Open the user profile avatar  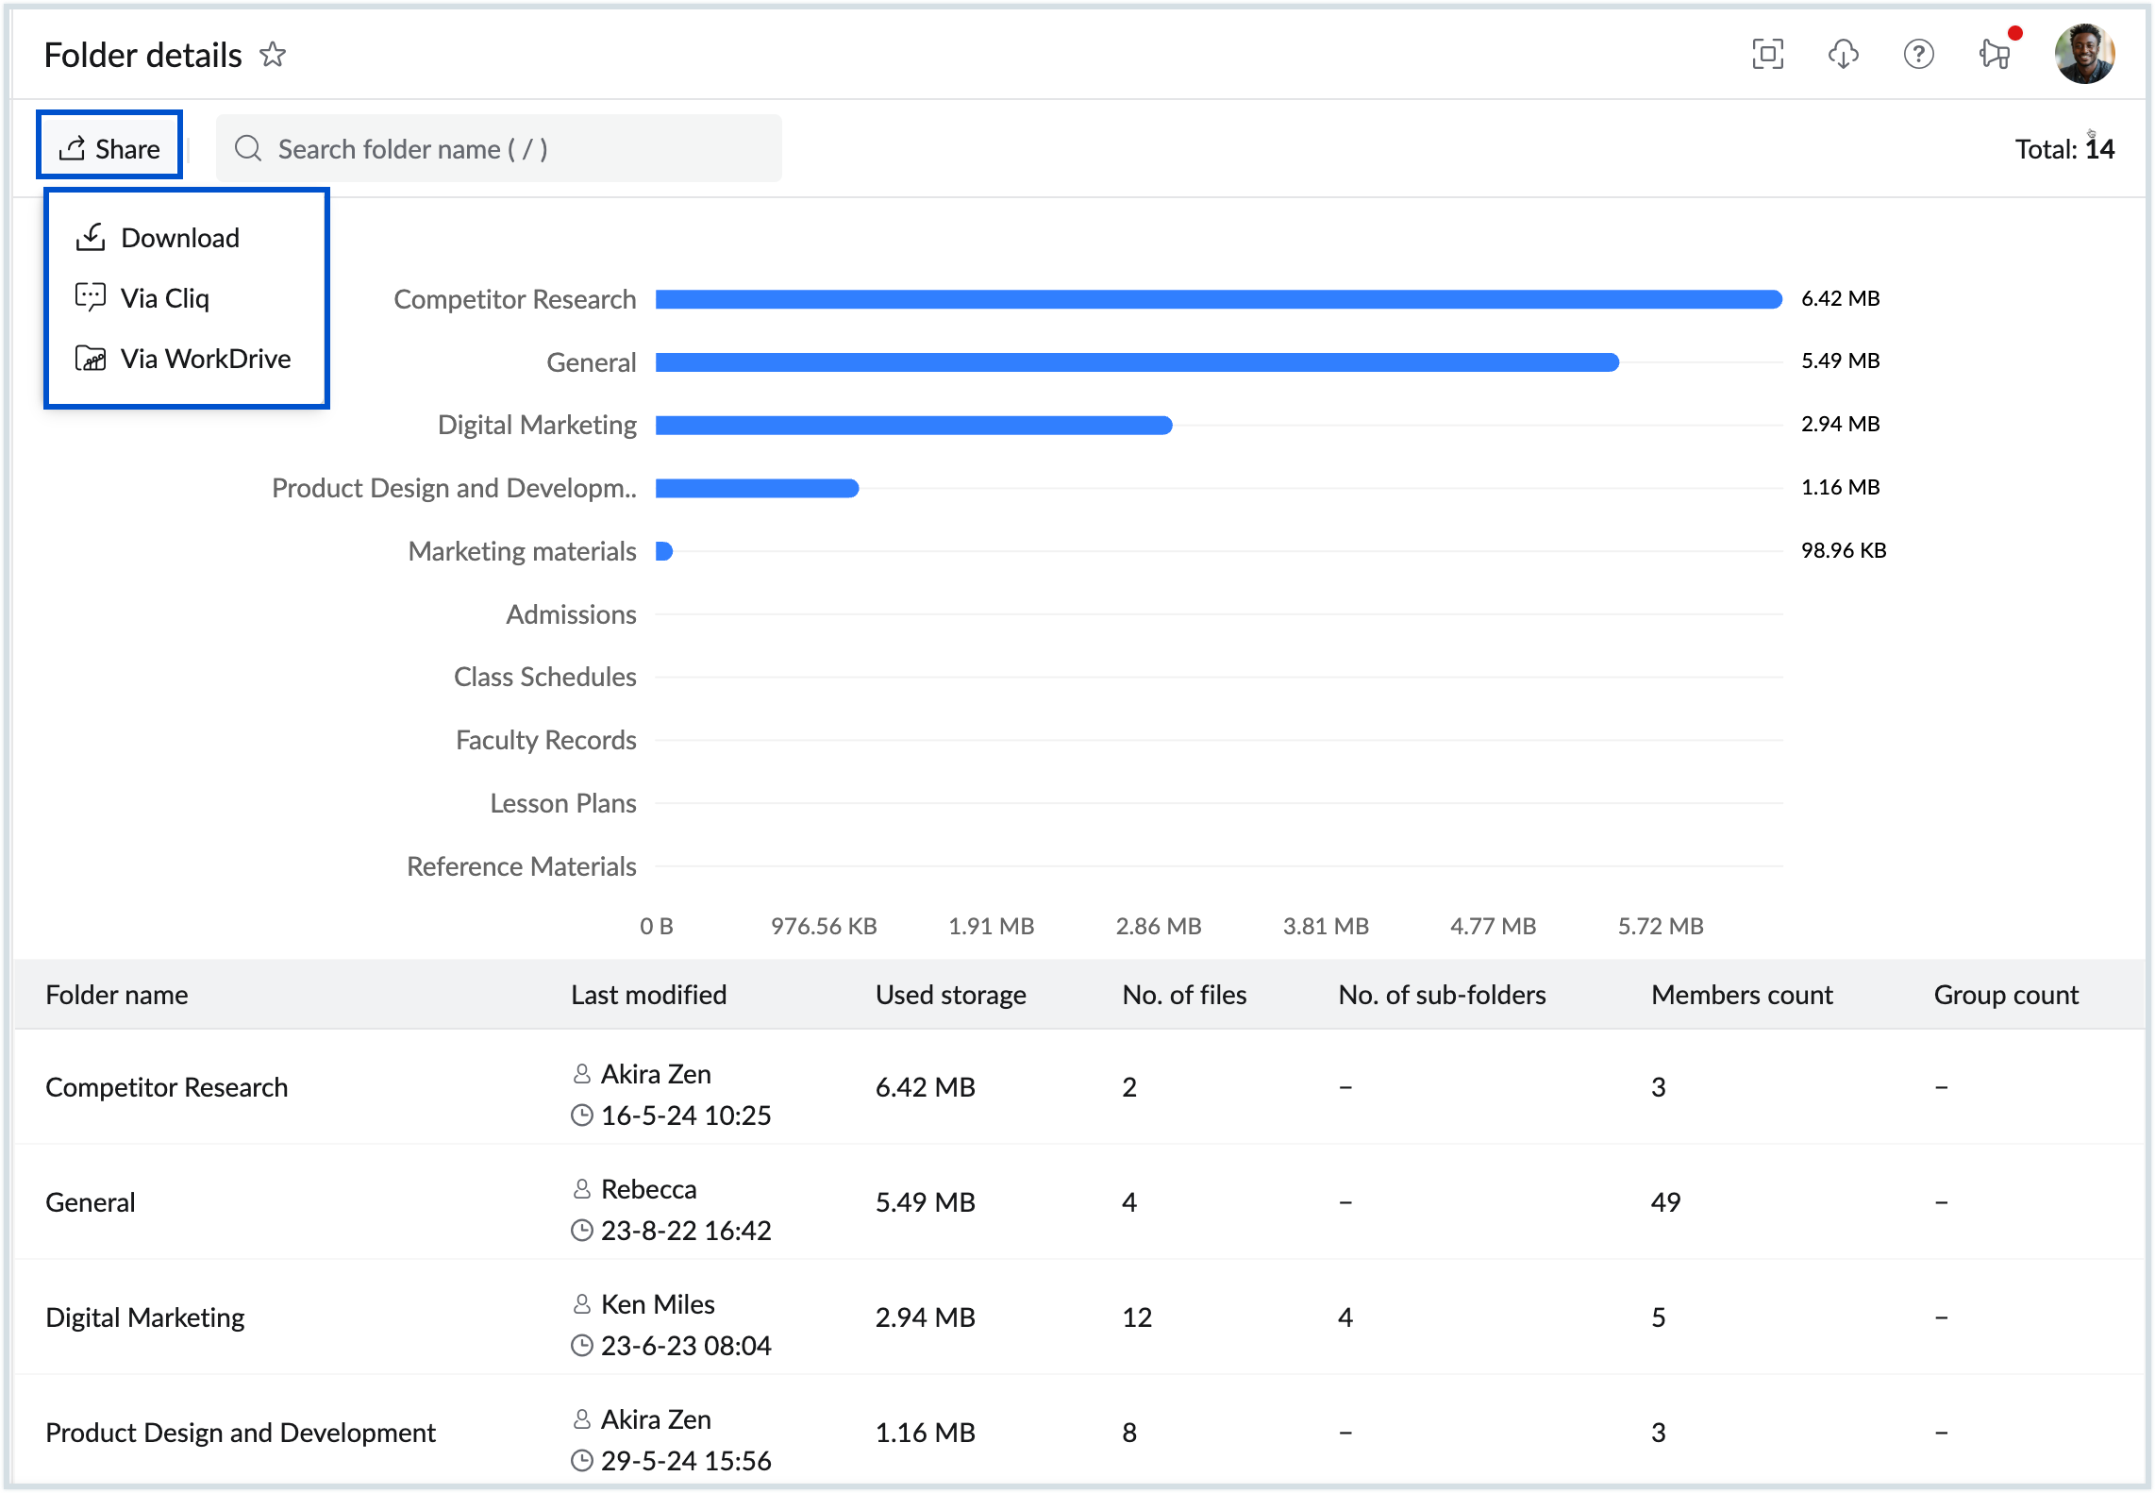2083,55
